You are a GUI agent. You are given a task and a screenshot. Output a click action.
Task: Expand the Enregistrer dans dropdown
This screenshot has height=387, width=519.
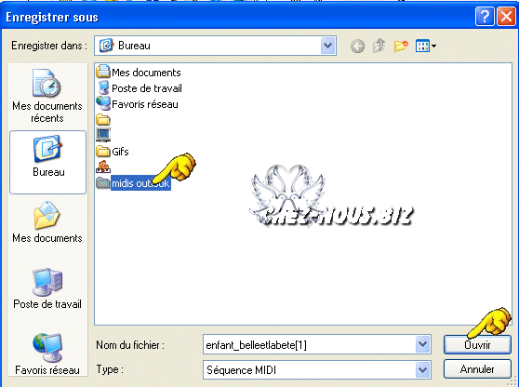coord(327,46)
